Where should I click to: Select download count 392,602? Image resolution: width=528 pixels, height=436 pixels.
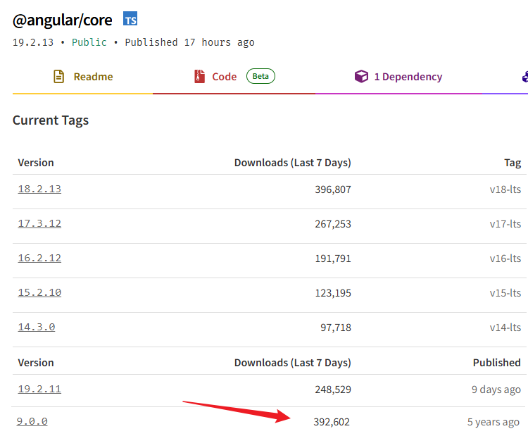click(332, 422)
